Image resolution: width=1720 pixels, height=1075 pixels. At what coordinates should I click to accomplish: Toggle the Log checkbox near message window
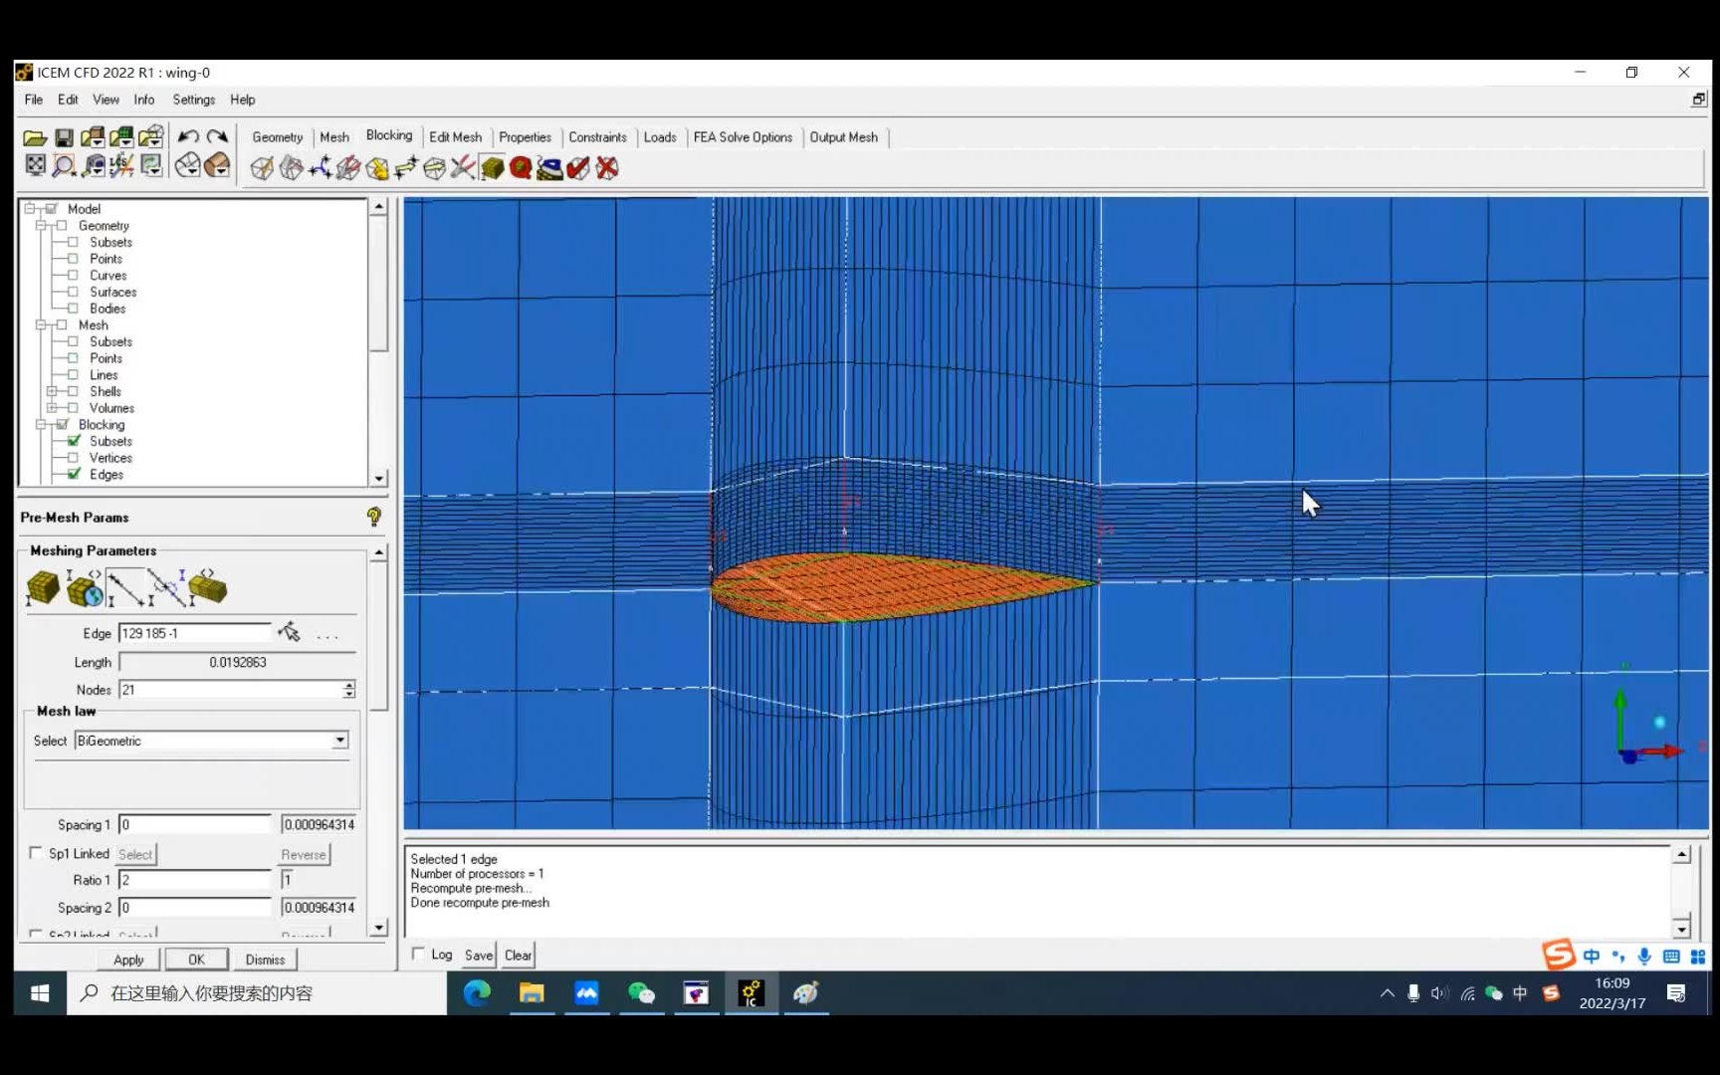pos(418,954)
